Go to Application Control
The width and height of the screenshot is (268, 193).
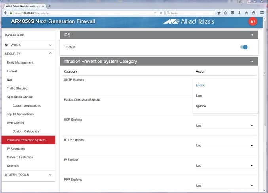(x=20, y=97)
